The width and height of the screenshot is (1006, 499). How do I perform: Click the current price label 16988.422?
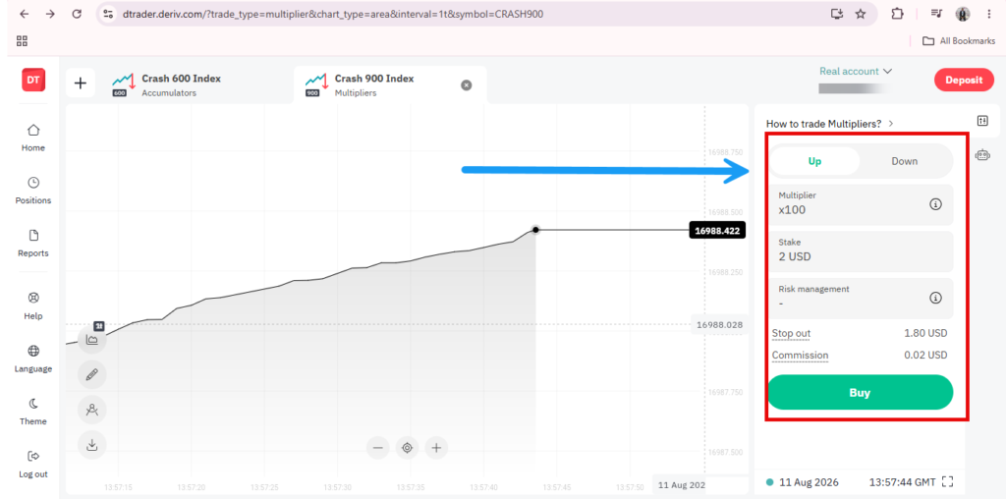click(x=717, y=230)
